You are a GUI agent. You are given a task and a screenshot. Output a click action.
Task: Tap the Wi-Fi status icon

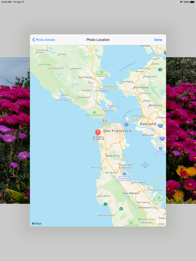click(x=181, y=2)
